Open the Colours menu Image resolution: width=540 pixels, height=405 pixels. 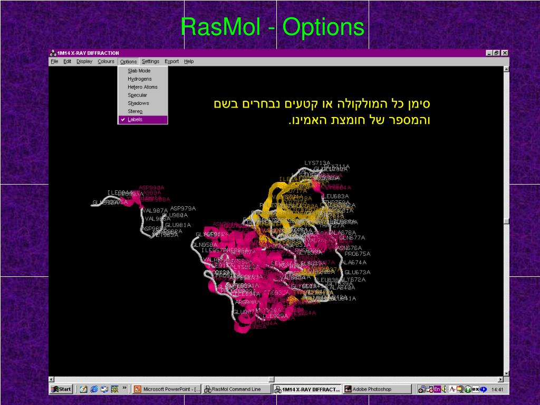(x=105, y=61)
